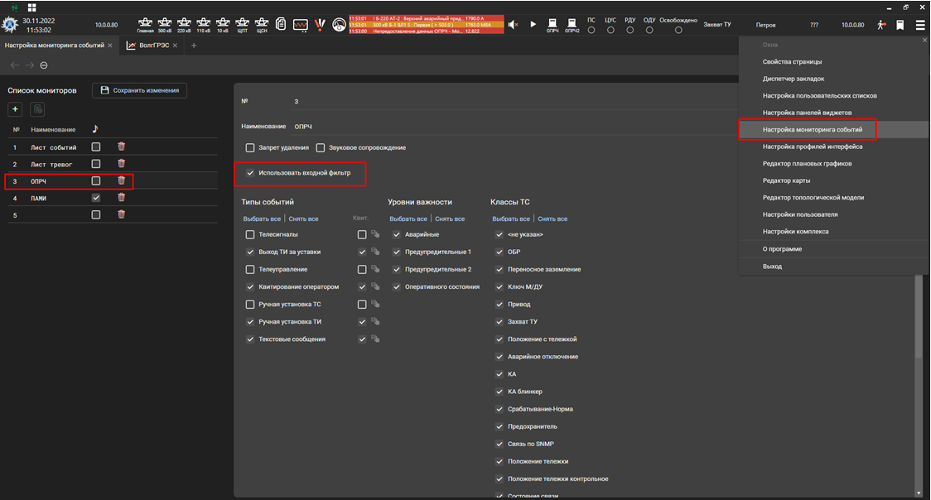The width and height of the screenshot is (931, 500).
Task: Click the muted speaker icon in toolbar
Action: pyautogui.click(x=513, y=25)
